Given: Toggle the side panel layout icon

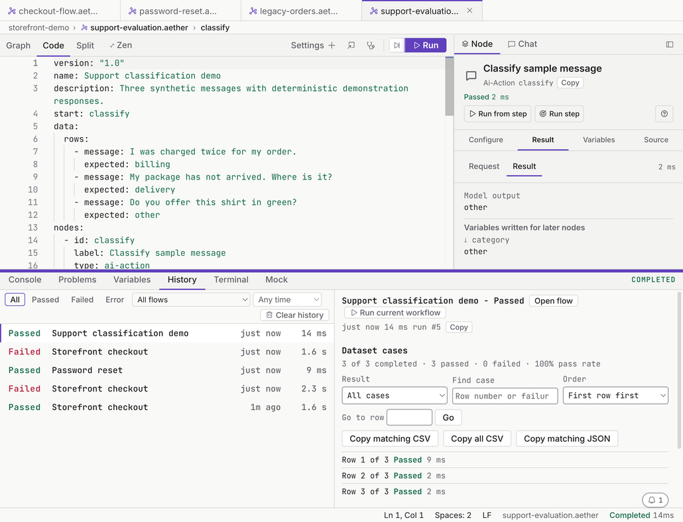Looking at the screenshot, I should pos(670,44).
